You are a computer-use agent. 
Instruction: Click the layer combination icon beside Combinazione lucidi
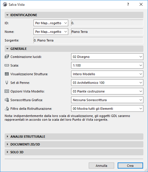tap(7, 57)
